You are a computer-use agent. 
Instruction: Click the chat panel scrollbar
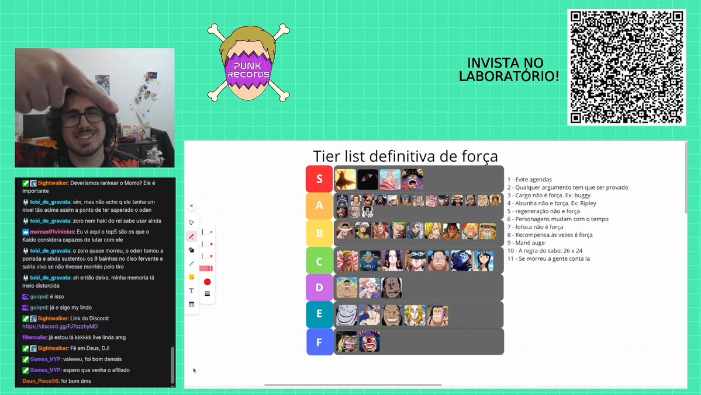tap(172, 365)
